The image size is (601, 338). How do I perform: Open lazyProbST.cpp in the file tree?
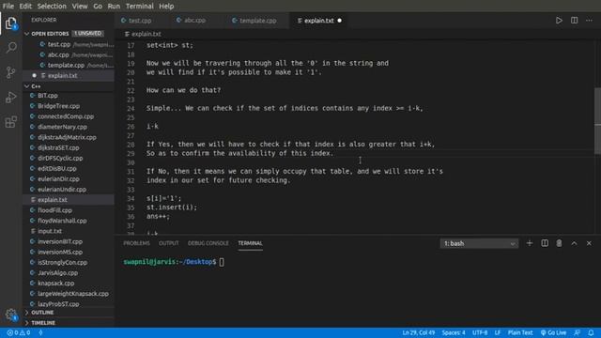pos(69,304)
